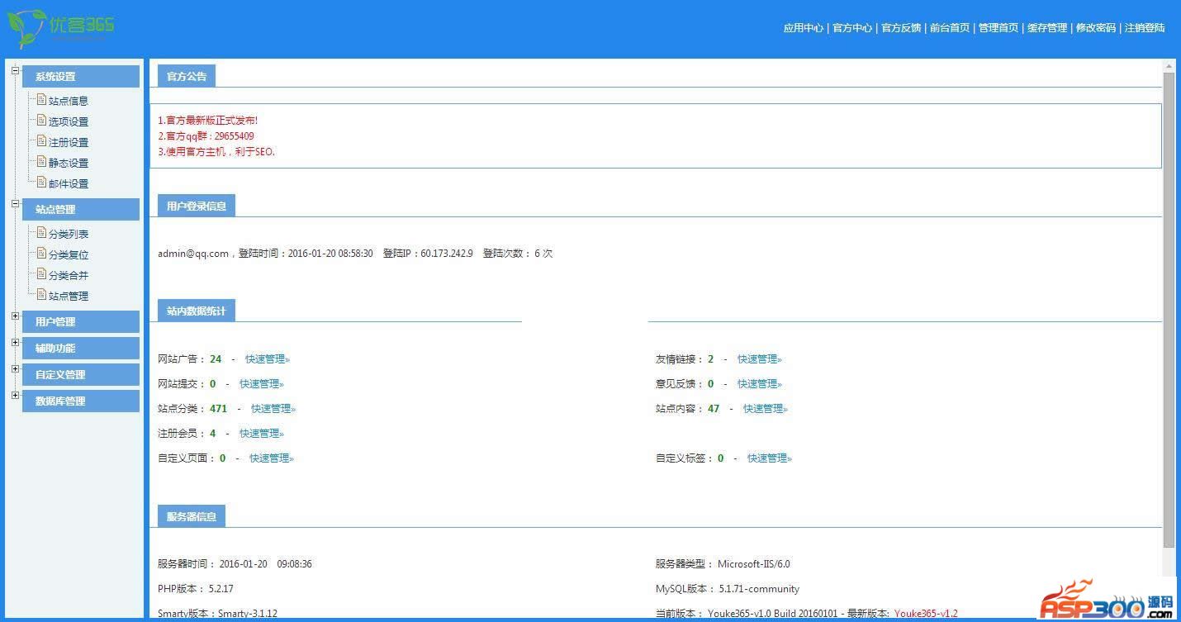Open 缓存管理 in top navigation
Viewport: 1181px width, 622px height.
pos(1046,28)
